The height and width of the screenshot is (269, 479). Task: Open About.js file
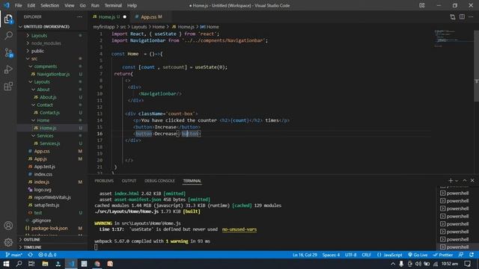pyautogui.click(x=48, y=97)
